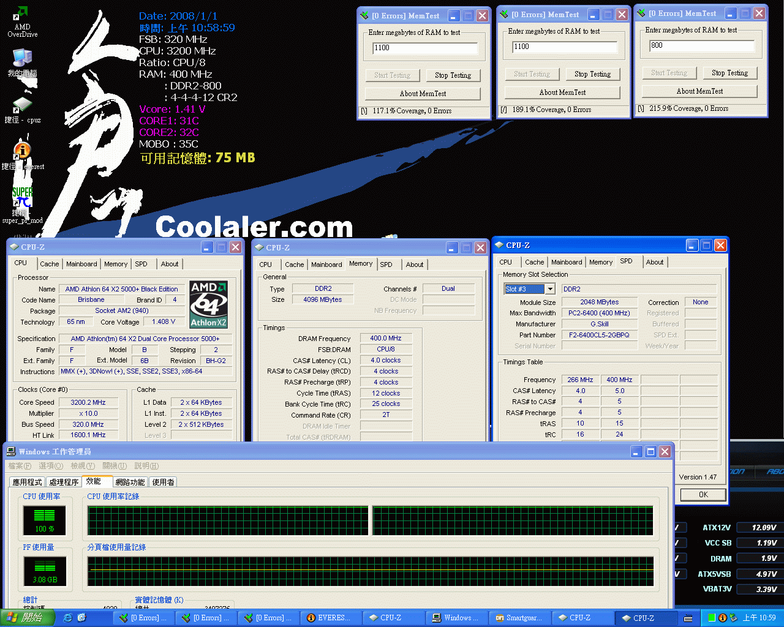The width and height of the screenshot is (784, 627).
Task: Open the 選項(O) menu in Task Manager
Action: click(51, 466)
